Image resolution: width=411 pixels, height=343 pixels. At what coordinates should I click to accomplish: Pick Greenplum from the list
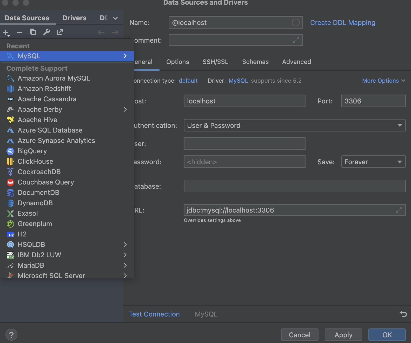click(67, 224)
